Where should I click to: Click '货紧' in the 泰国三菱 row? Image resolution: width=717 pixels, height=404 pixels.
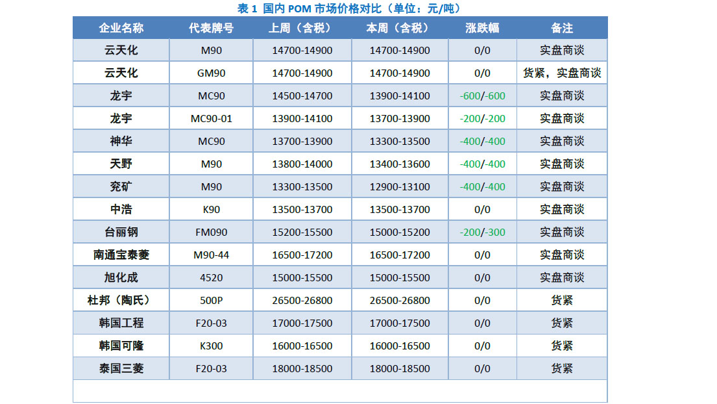[562, 368]
